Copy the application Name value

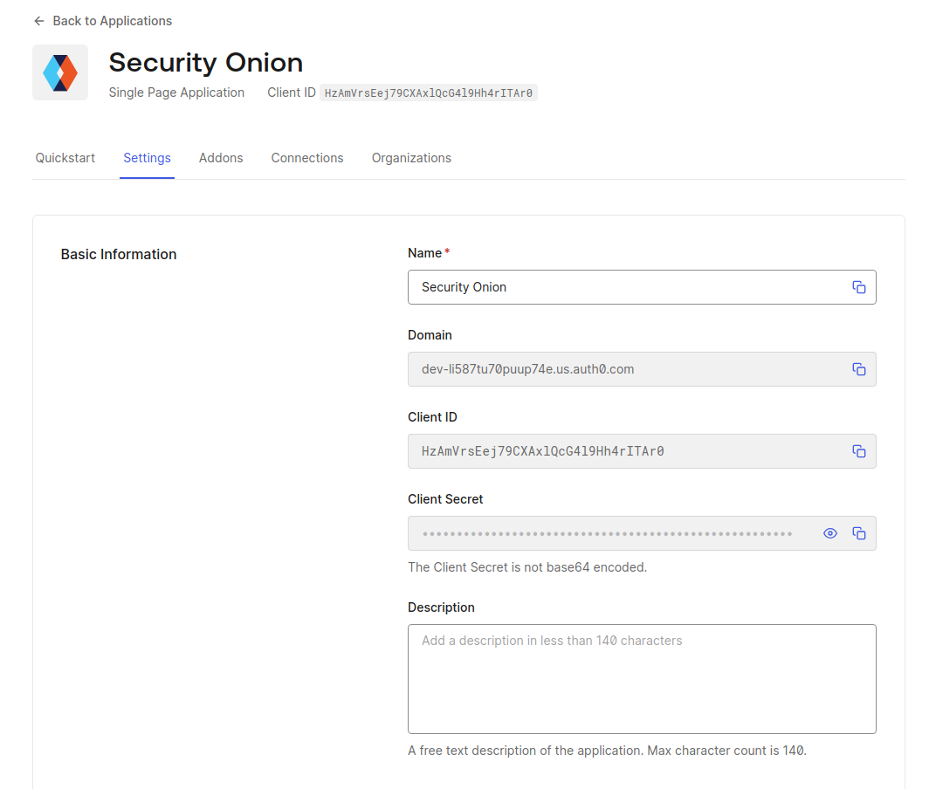[859, 287]
